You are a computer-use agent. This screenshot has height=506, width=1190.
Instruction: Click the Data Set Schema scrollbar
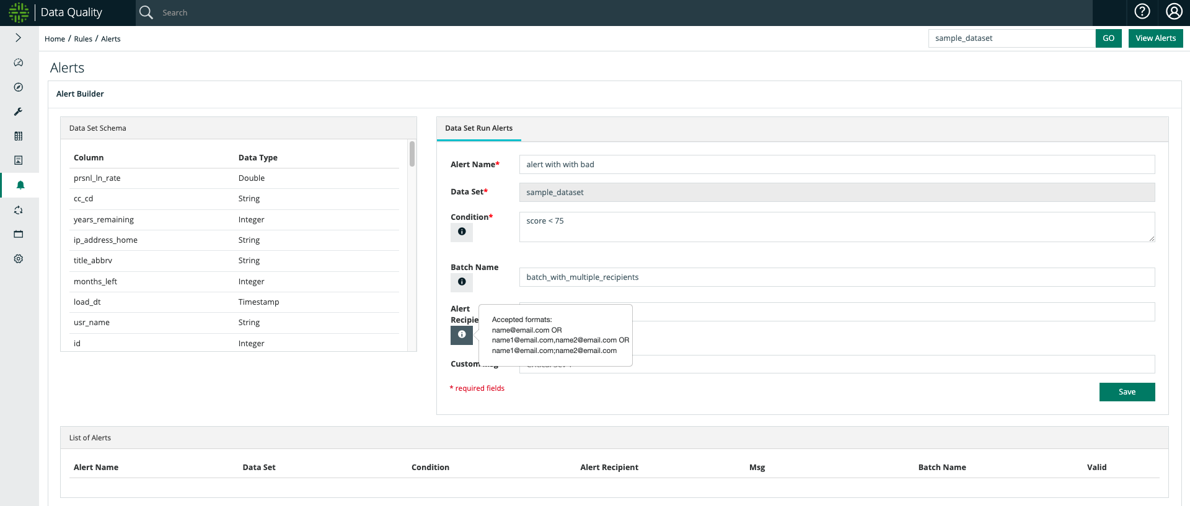click(412, 154)
